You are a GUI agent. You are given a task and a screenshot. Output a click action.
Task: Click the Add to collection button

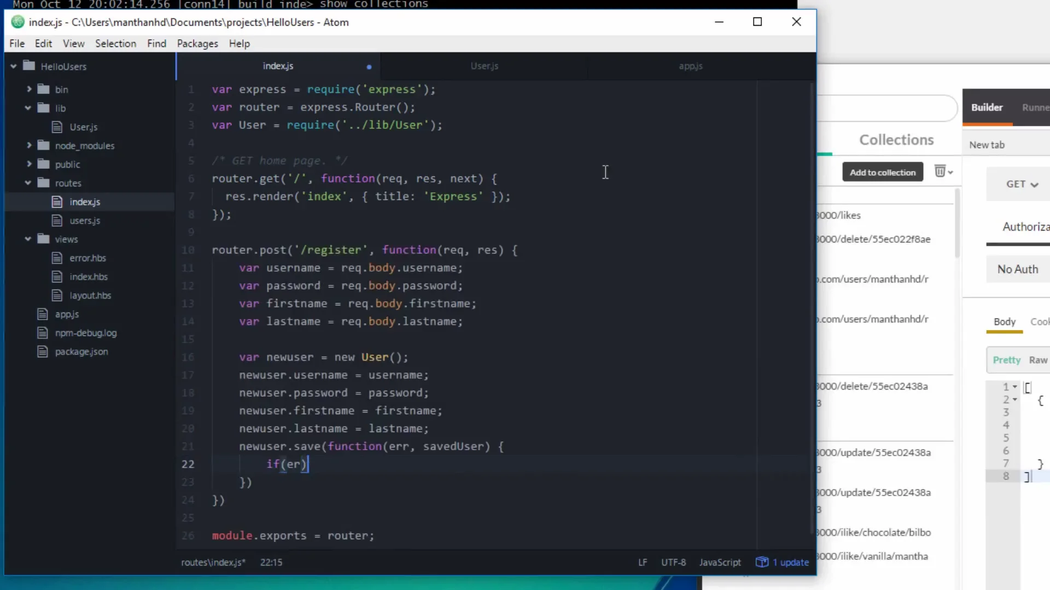pos(883,172)
